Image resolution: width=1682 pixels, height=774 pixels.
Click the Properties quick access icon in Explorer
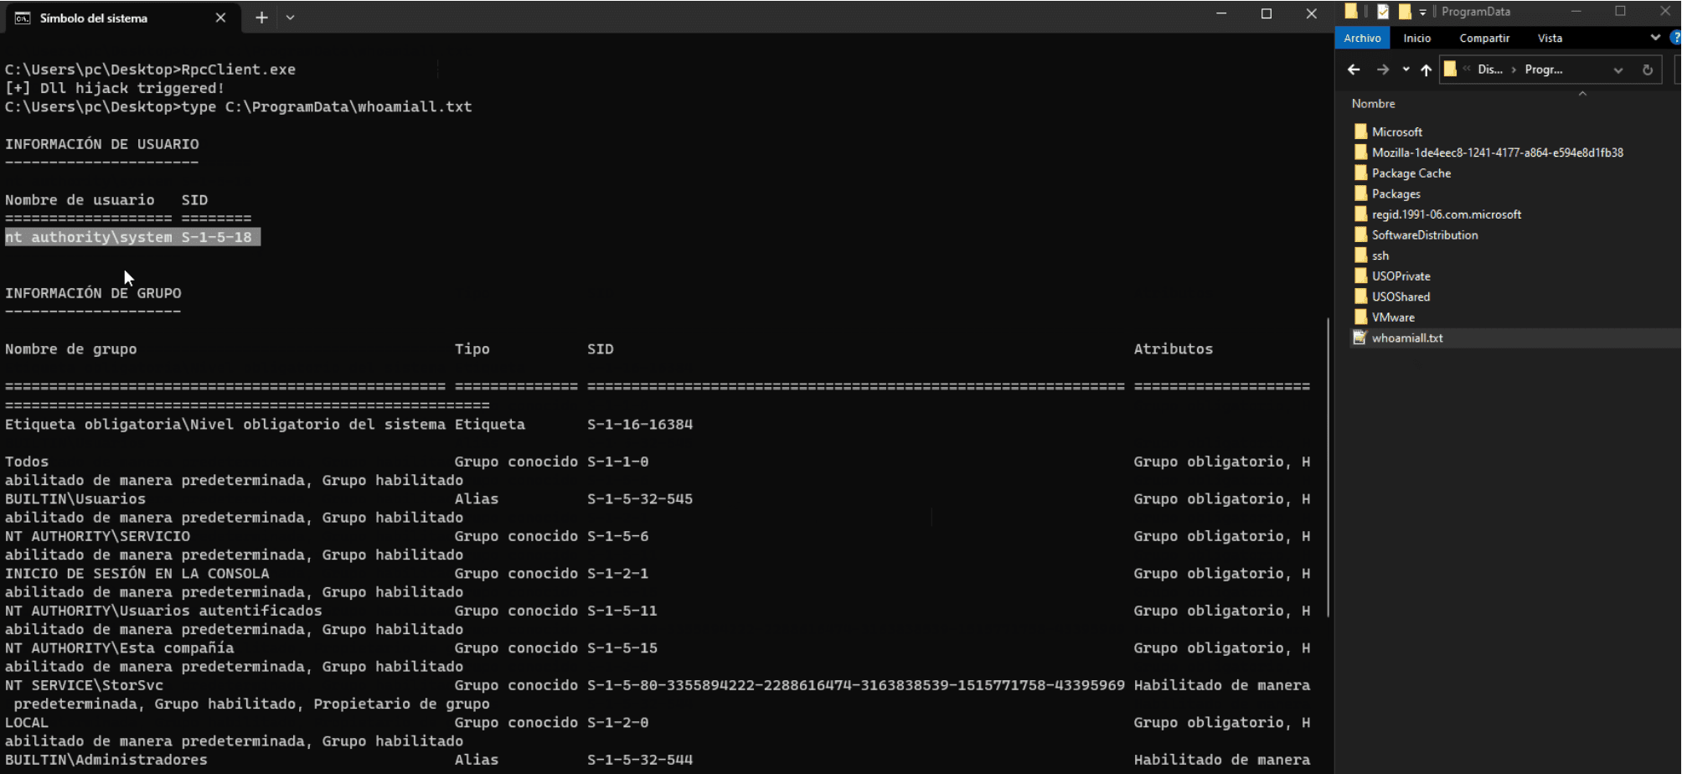(x=1383, y=11)
